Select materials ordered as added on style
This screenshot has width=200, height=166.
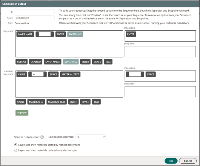(16, 151)
